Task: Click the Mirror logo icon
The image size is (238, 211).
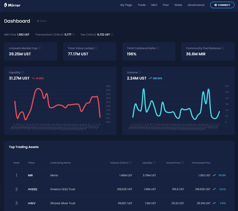Action: click(5, 5)
